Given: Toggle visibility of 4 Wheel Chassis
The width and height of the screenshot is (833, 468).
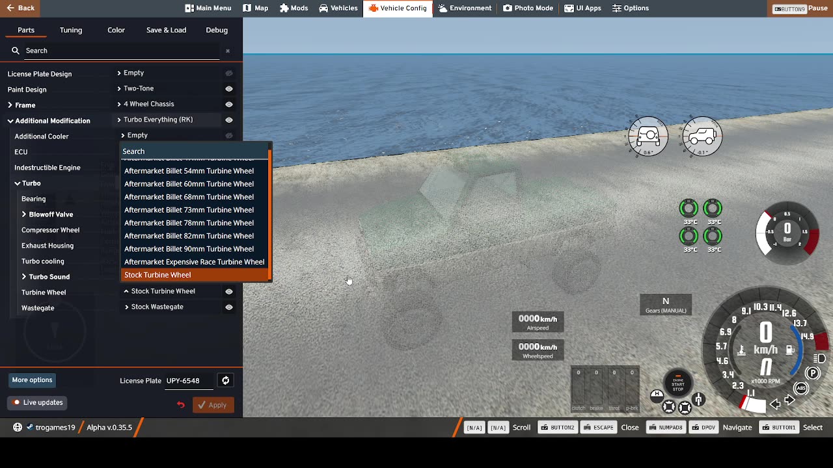Looking at the screenshot, I should click(229, 104).
